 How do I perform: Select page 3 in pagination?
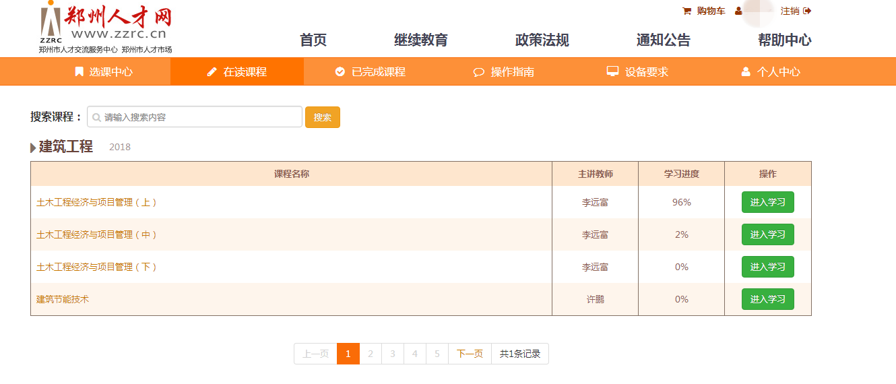tap(393, 354)
